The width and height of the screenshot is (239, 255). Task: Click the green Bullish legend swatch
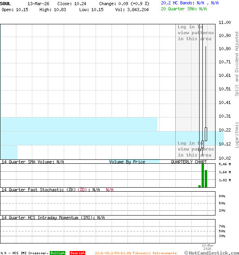pos(57,253)
